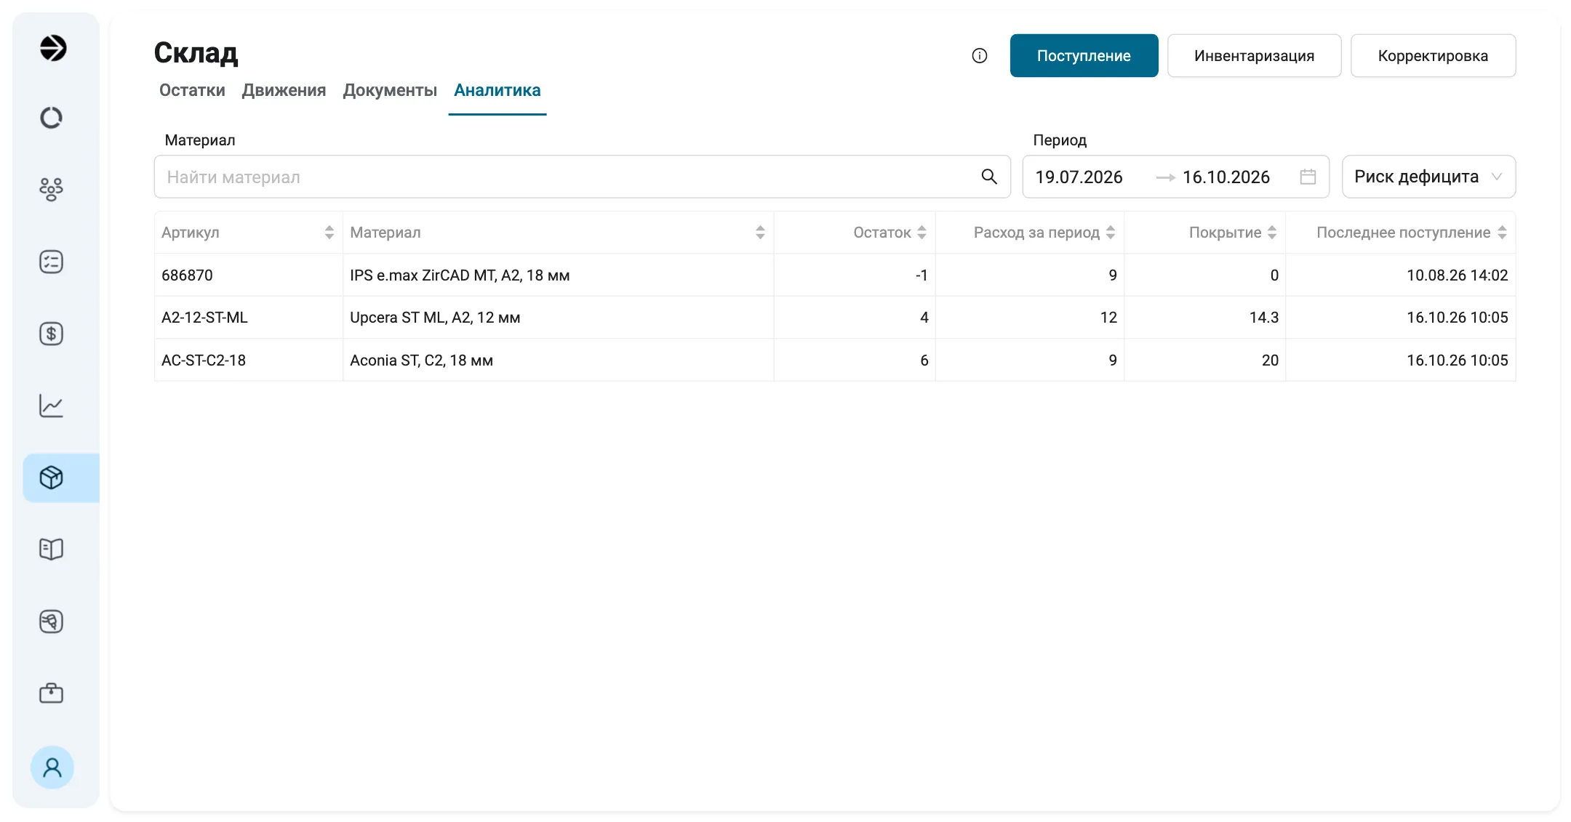
Task: Click the app logo in sidebar
Action: point(52,48)
